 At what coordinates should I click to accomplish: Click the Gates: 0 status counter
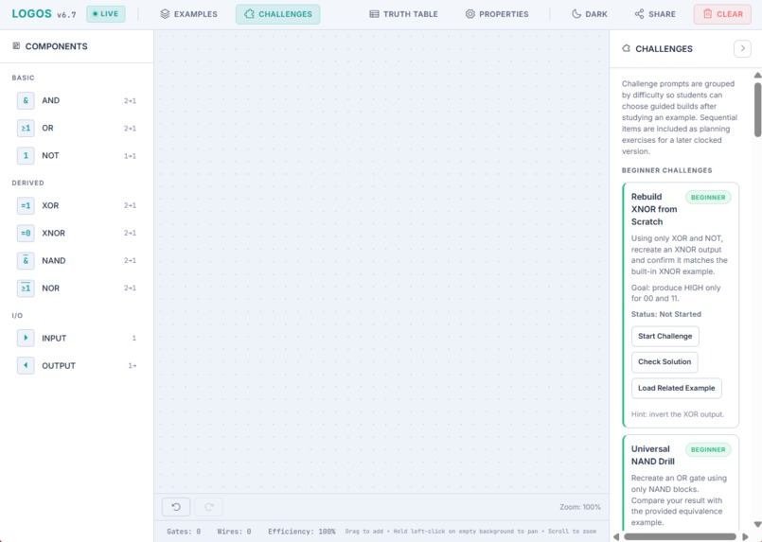click(x=184, y=532)
